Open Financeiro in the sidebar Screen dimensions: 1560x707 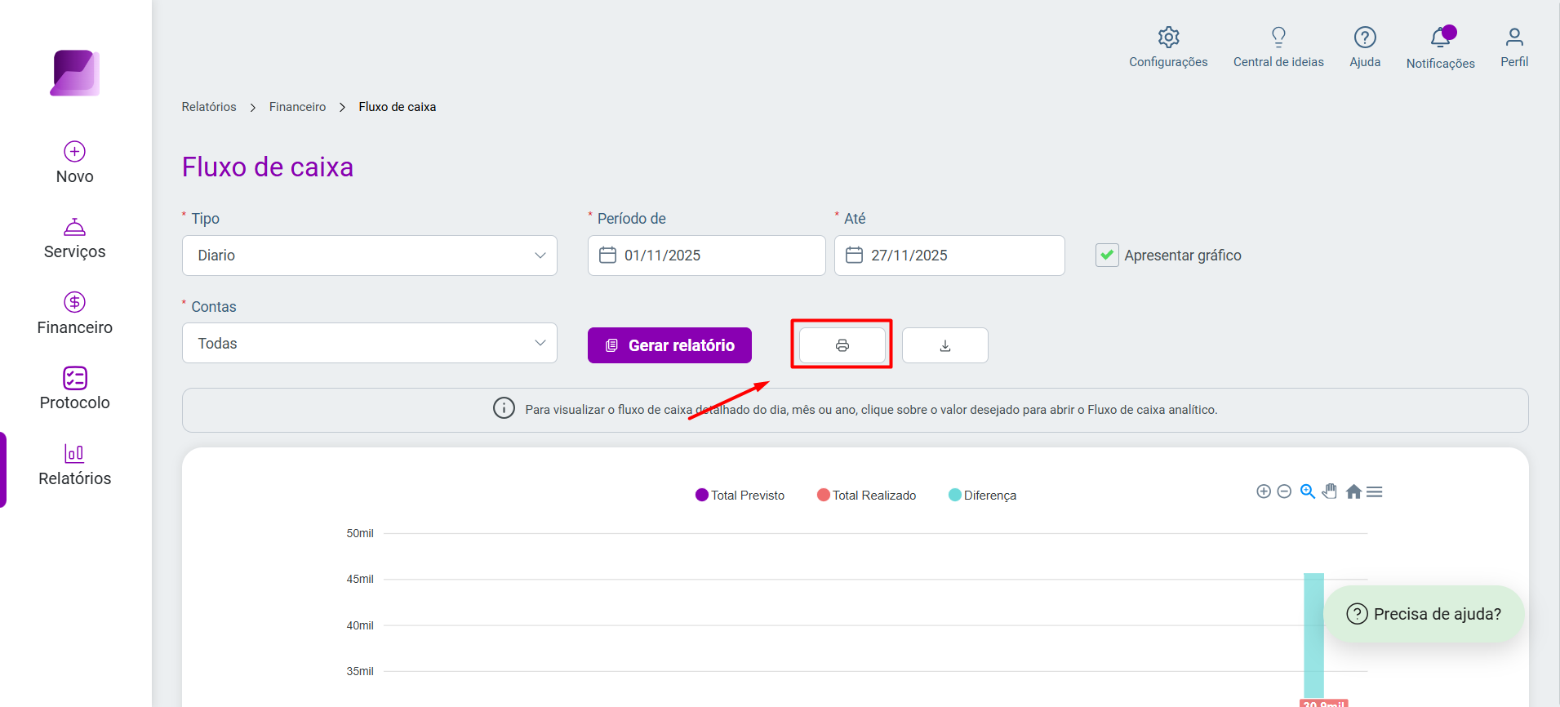coord(75,314)
